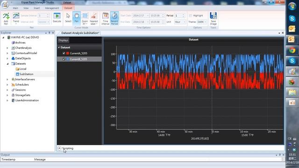The height and width of the screenshot is (168, 299).
Task: Open the Management ribbon tab
Action: [52, 8]
